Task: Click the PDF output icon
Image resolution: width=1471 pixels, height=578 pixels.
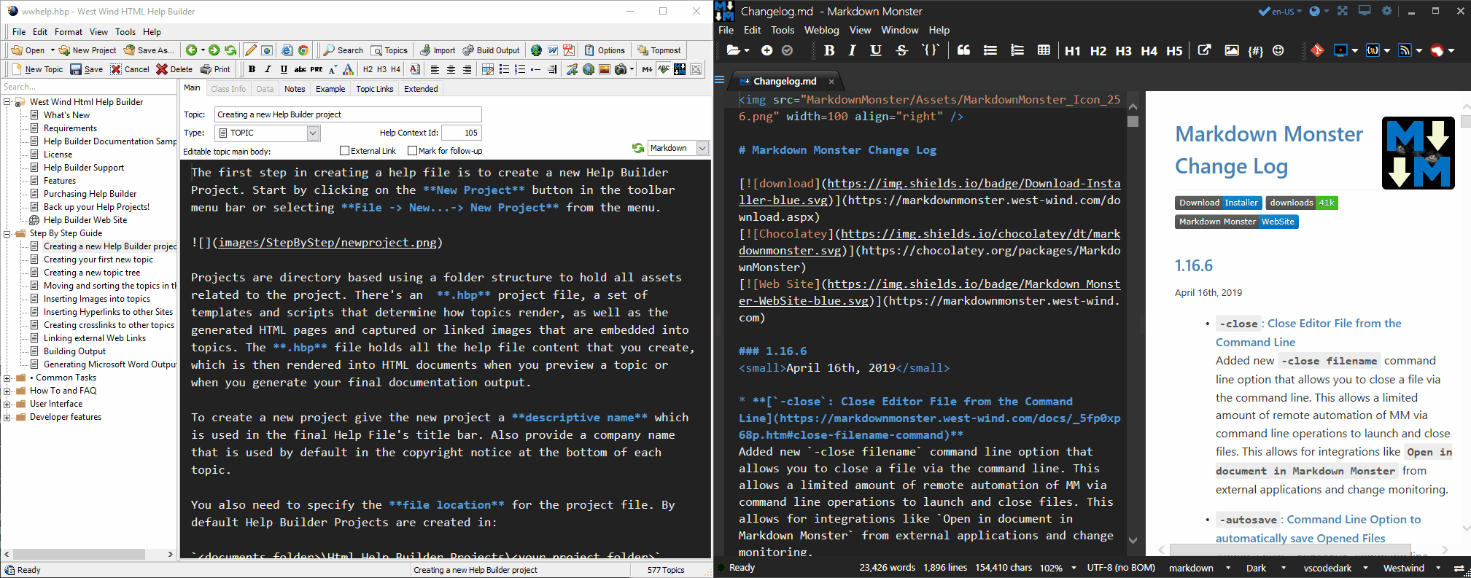Action: [x=569, y=50]
